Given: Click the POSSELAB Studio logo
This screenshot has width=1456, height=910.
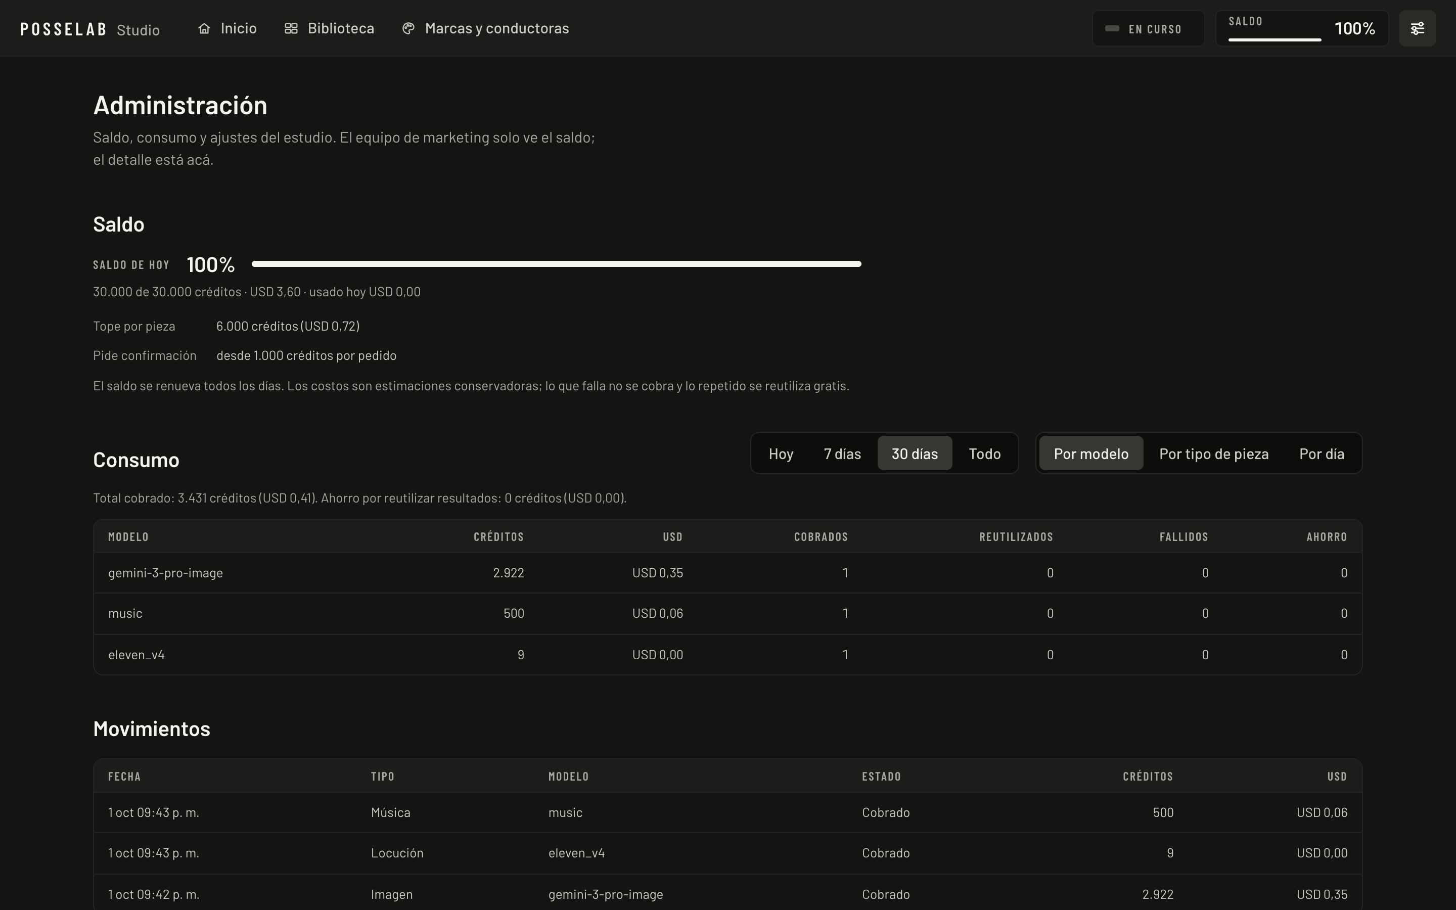Looking at the screenshot, I should [x=90, y=29].
